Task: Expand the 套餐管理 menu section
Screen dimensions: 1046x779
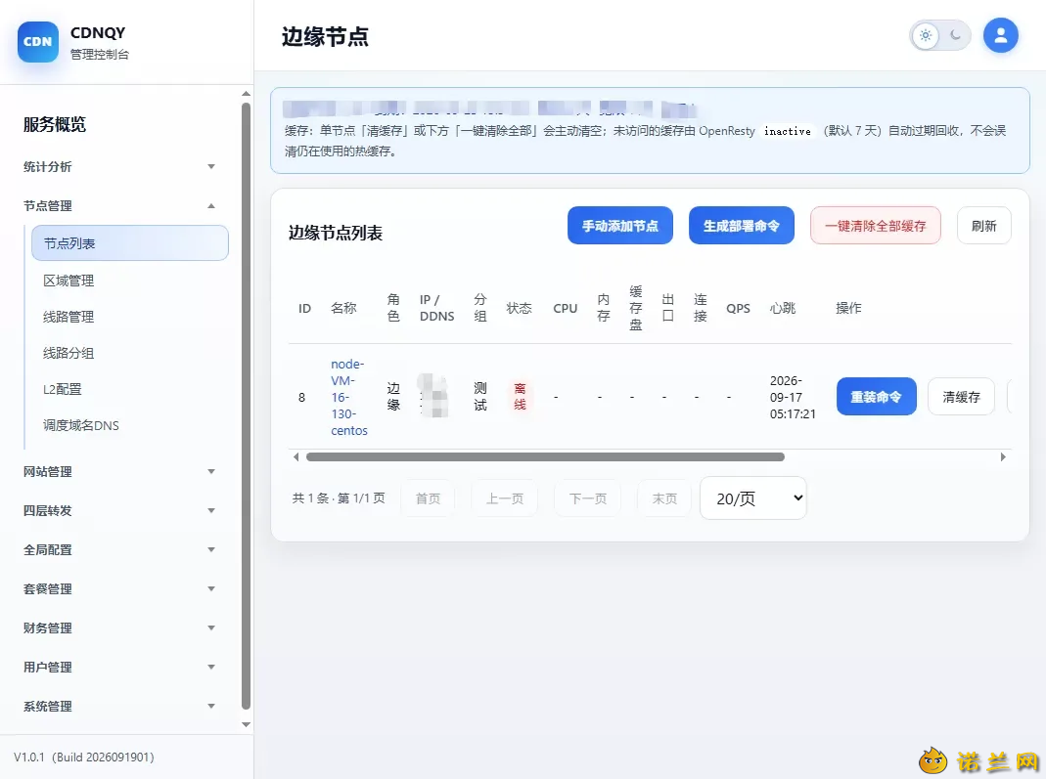Action: click(x=118, y=589)
